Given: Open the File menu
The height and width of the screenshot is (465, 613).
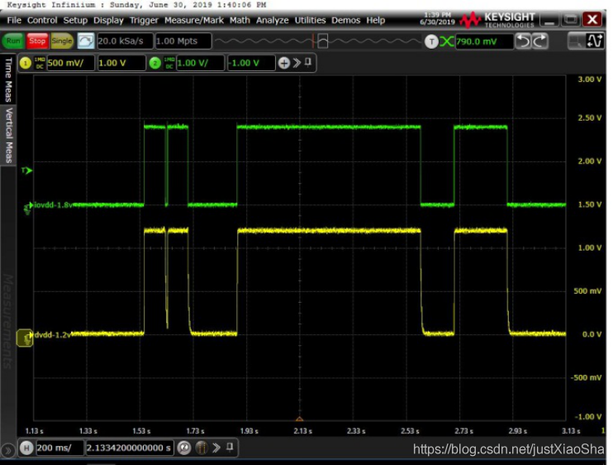Looking at the screenshot, I should [x=14, y=21].
